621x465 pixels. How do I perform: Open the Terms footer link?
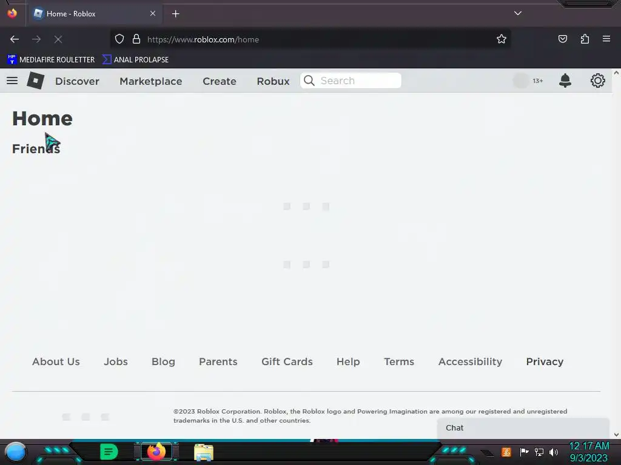coord(399,361)
